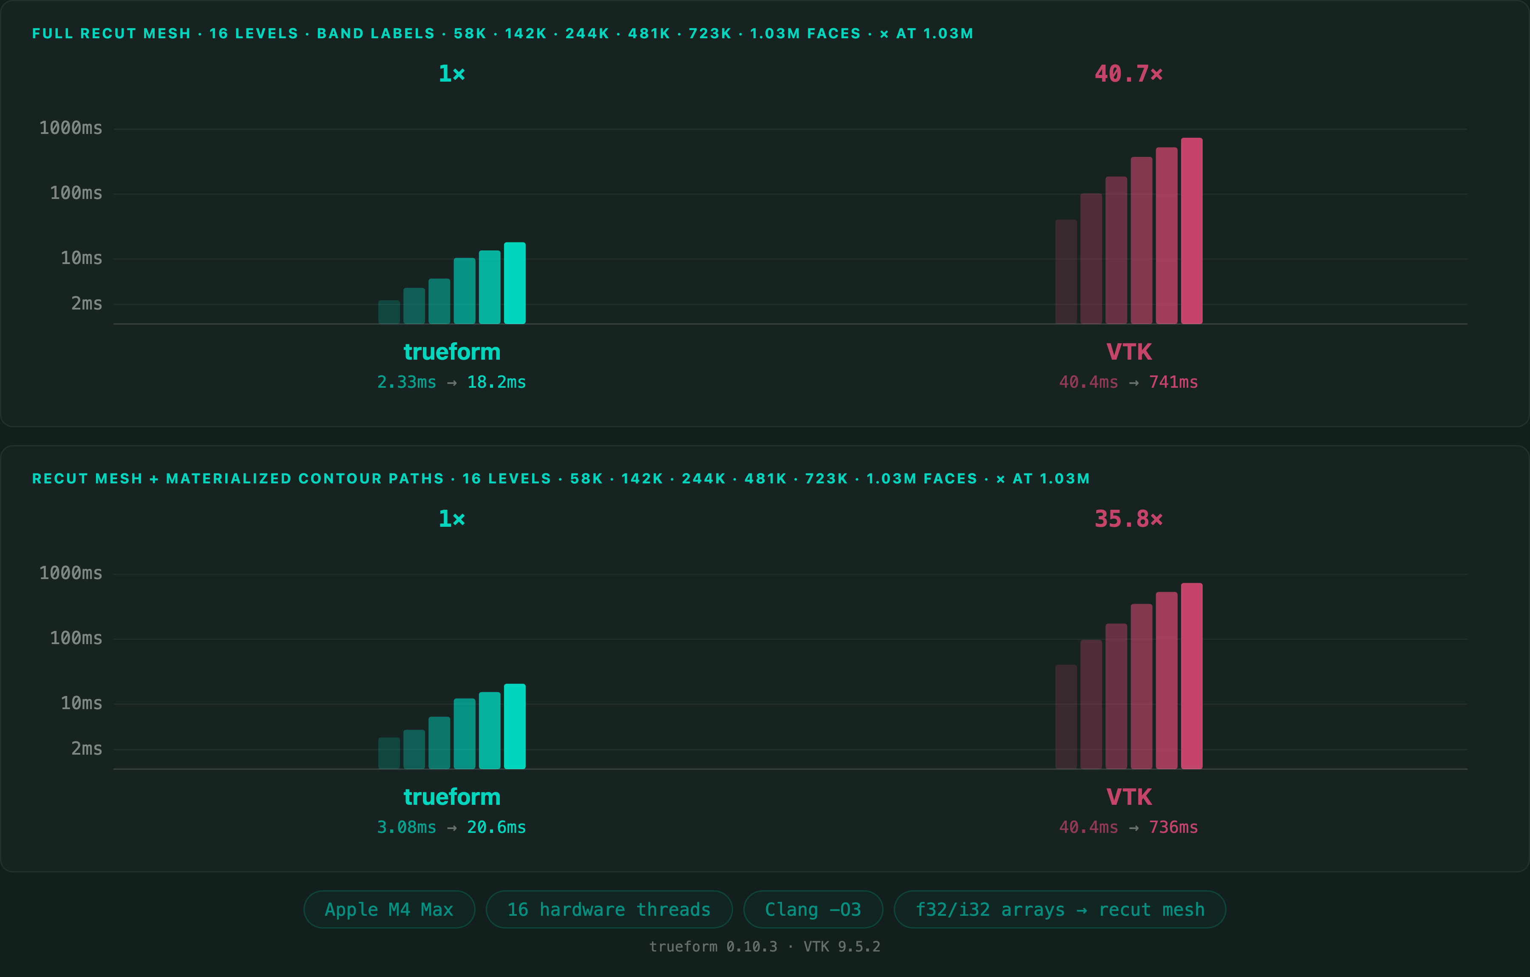Click the 1000ms axis label in bottom chart
1530x977 pixels.
[x=71, y=574]
